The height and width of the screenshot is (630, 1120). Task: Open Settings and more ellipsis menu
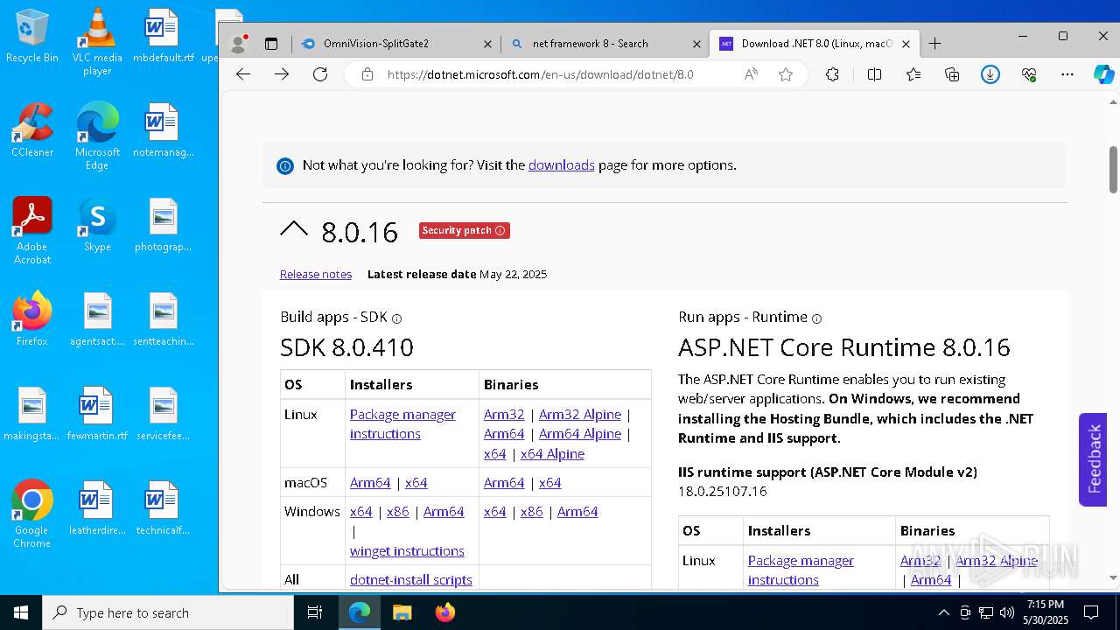[1067, 74]
